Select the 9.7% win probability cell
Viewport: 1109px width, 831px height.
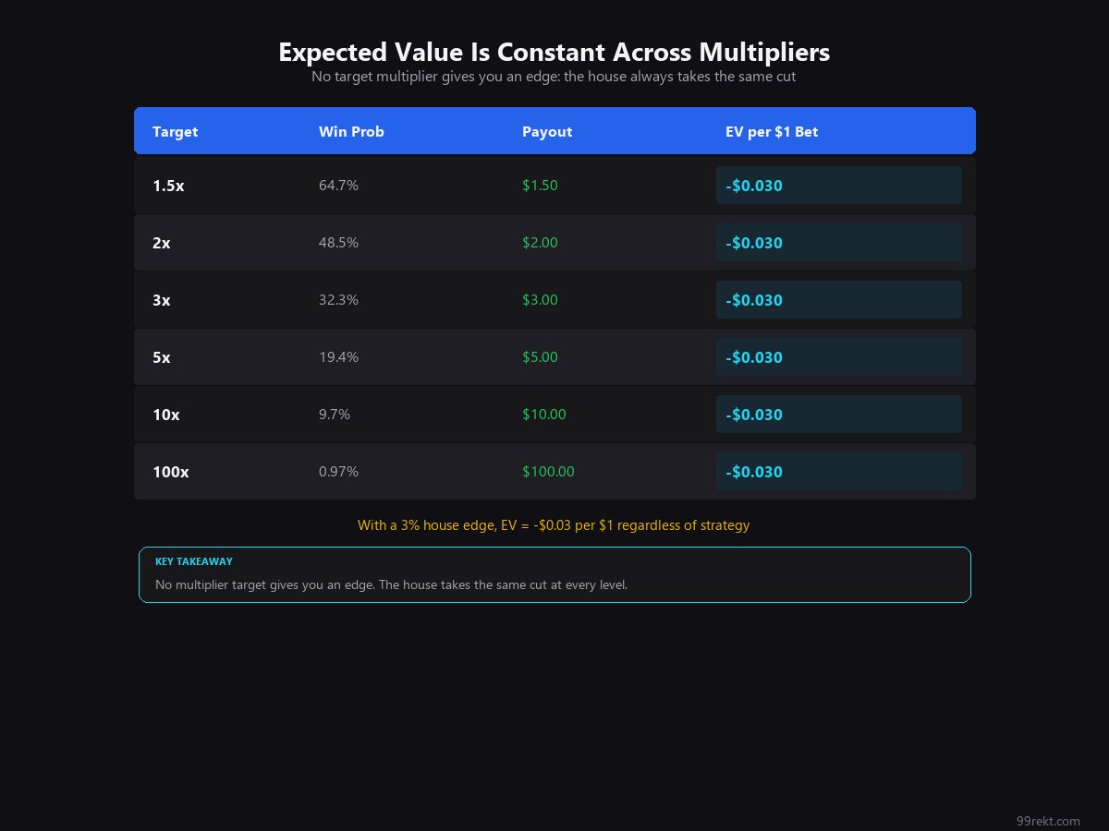coord(335,415)
